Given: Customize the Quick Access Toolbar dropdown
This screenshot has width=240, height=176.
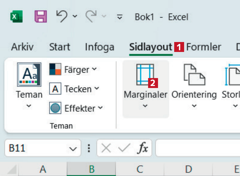Looking at the screenshot, I should click(x=120, y=17).
